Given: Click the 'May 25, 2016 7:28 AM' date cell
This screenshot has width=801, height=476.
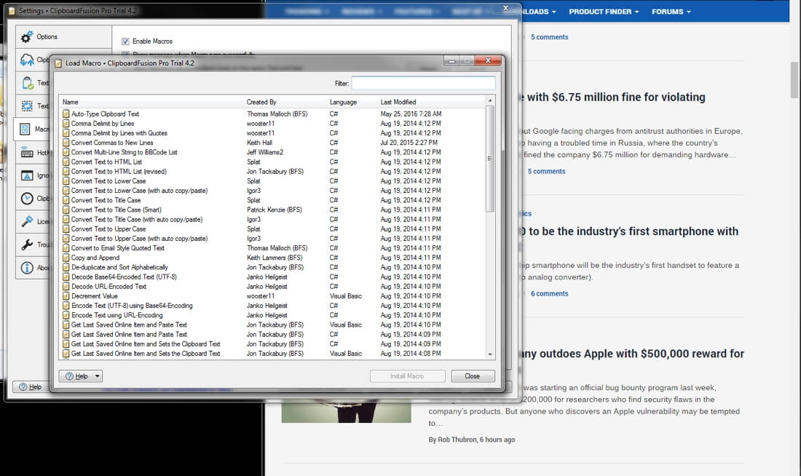Looking at the screenshot, I should click(411, 114).
